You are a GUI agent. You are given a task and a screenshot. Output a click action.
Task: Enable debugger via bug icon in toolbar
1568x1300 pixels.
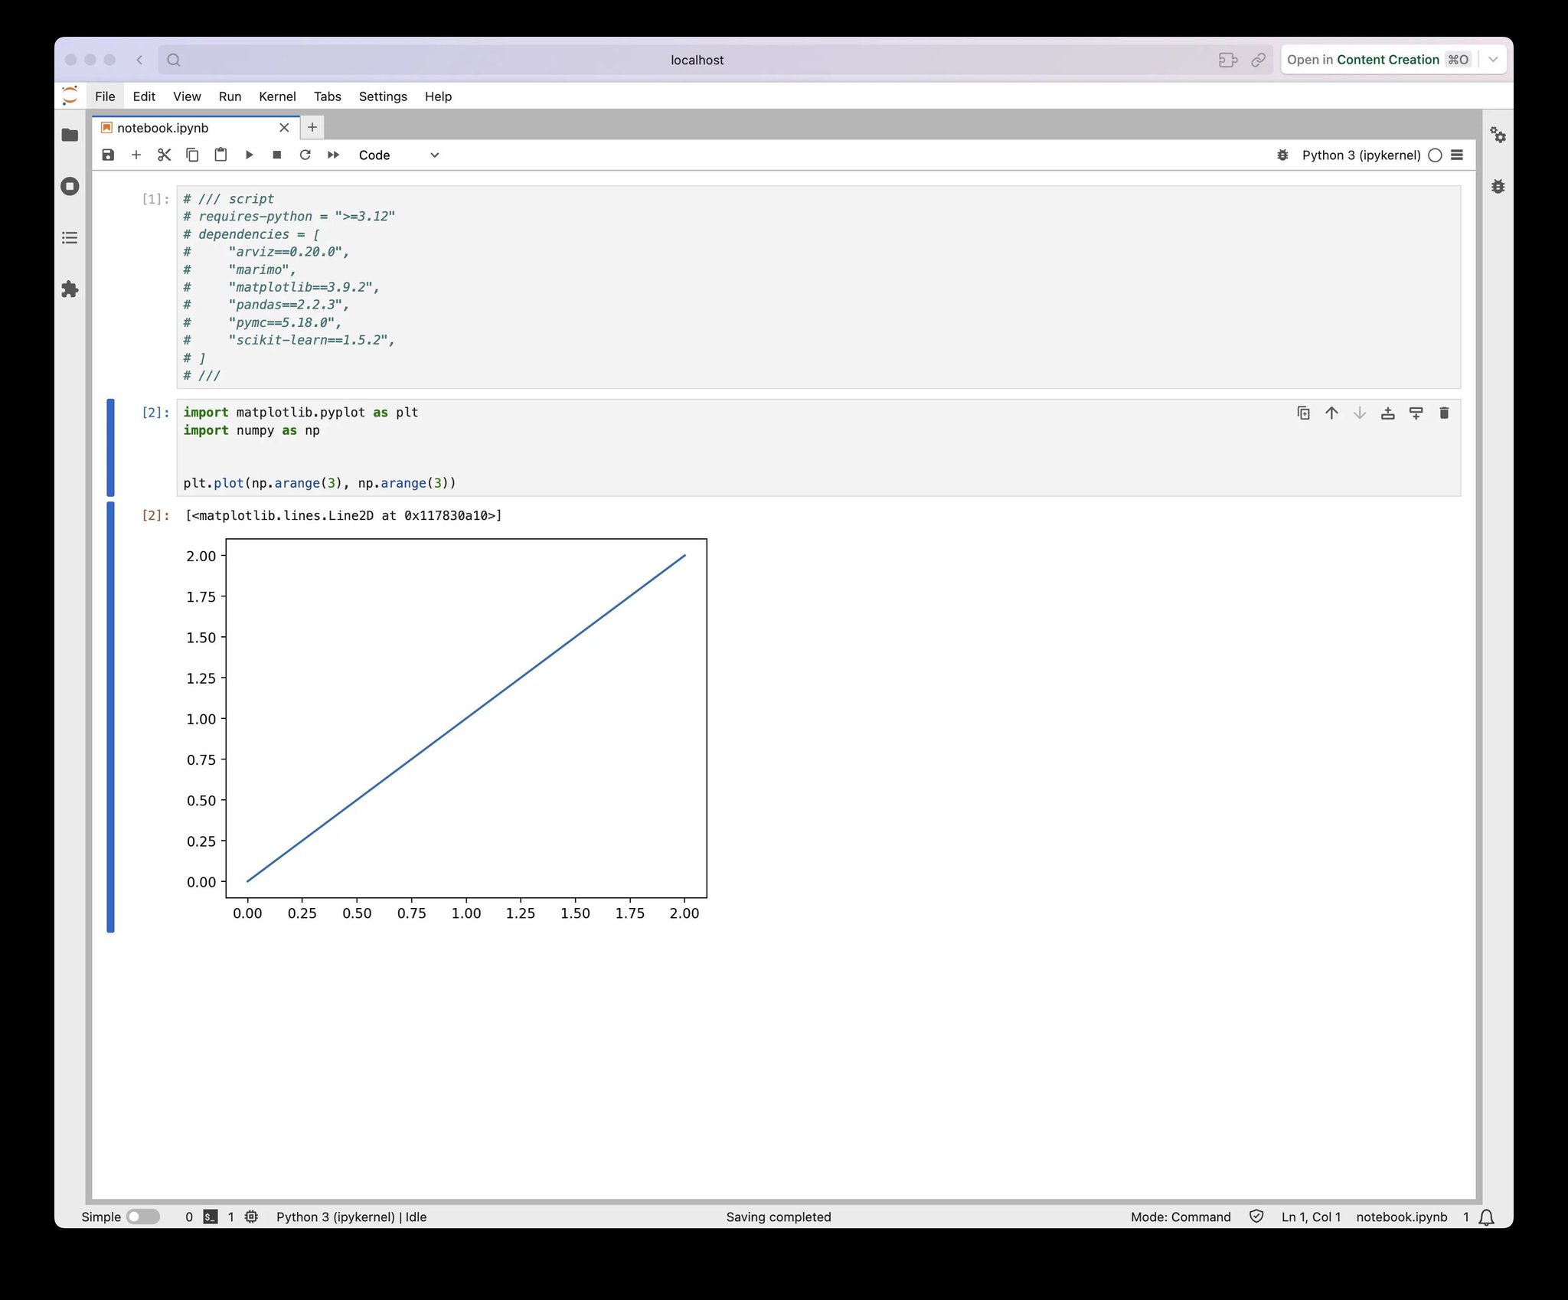pyautogui.click(x=1282, y=155)
